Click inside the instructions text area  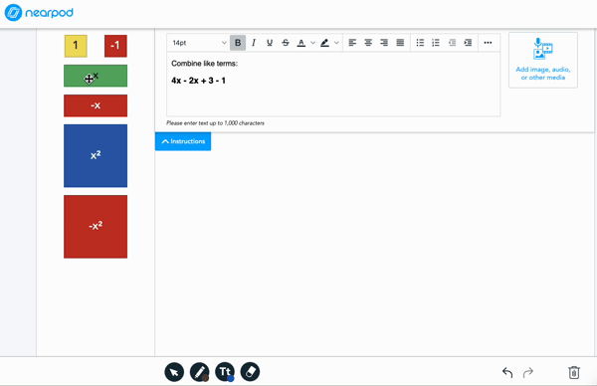point(333,85)
